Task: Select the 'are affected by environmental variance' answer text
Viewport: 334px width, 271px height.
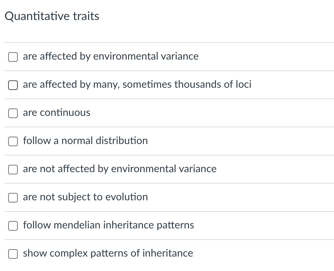Action: tap(111, 56)
